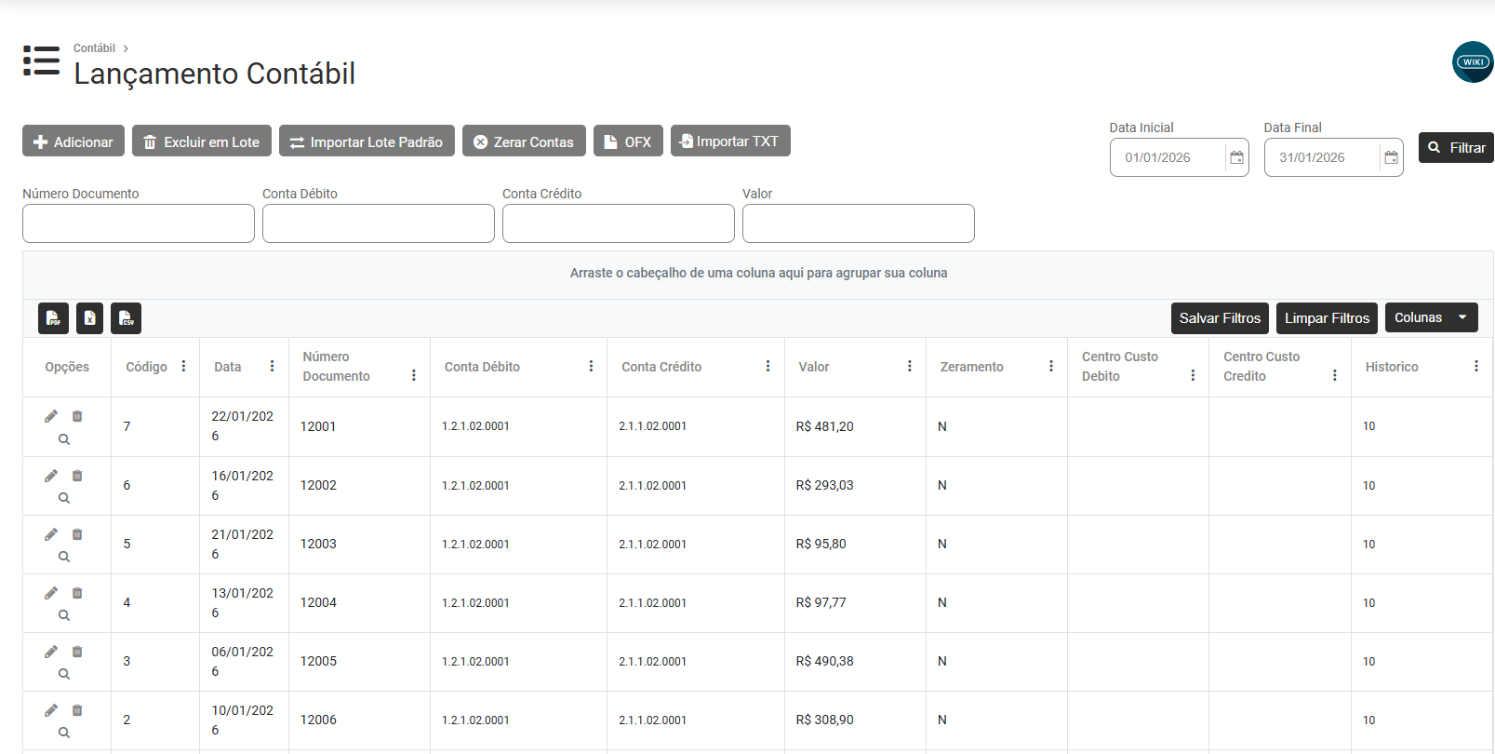View details of document 12006 entry
Screen dimensions: 1495x754
click(64, 733)
